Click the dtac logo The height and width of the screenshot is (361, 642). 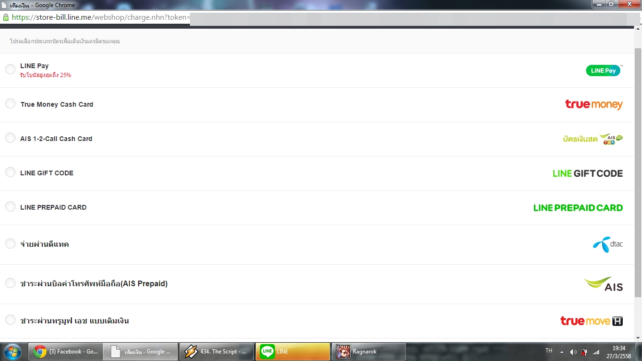607,244
